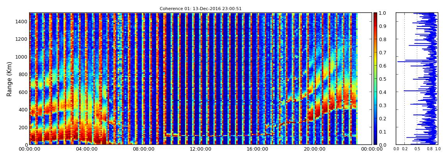Click the 1000 tick label on the range axis

coord(22,57)
